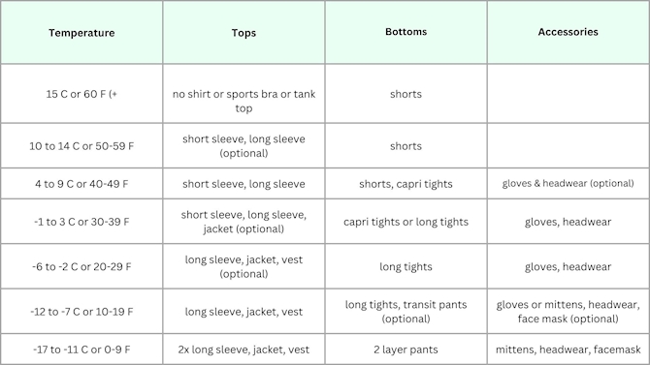Click the long sleeve, jacket, vest (optional) cell
The width and height of the screenshot is (650, 365).
244,266
